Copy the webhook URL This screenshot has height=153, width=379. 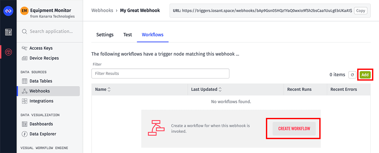click(x=360, y=11)
